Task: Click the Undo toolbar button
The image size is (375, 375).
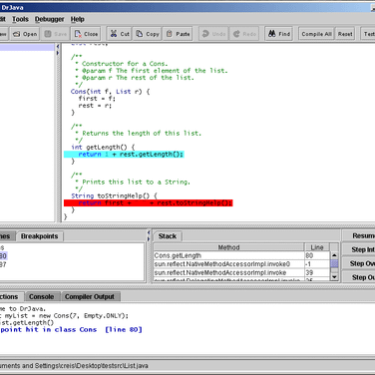Action: (213, 34)
